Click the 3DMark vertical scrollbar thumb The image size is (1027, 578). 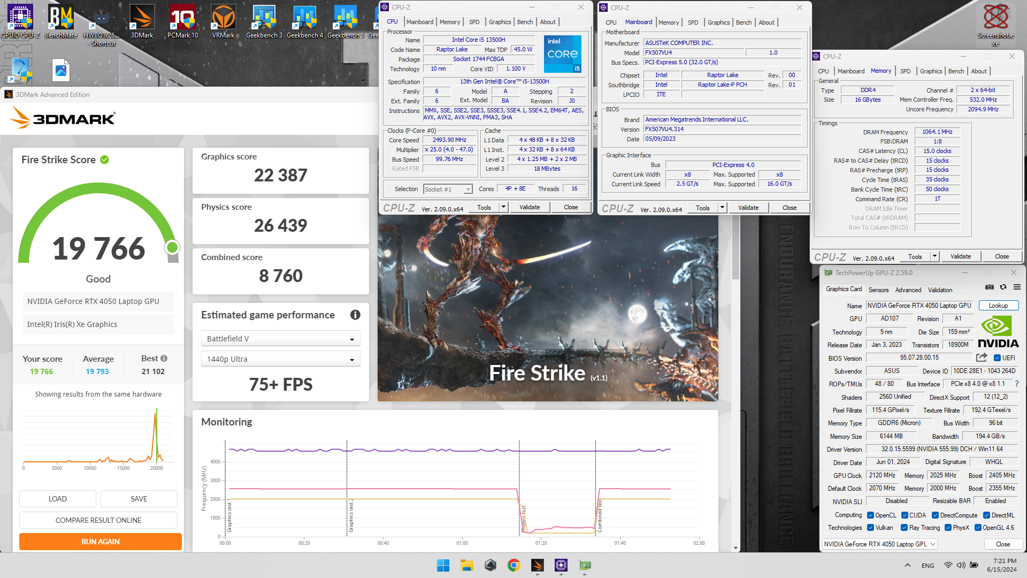735,247
